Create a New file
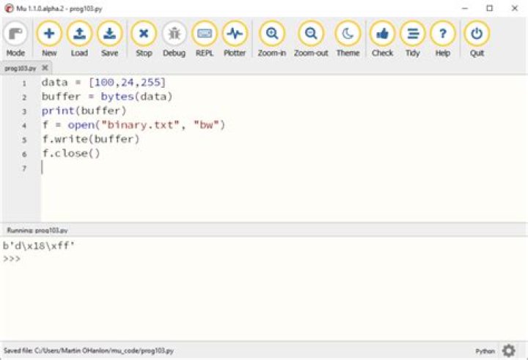This screenshot has width=528, height=360. tap(49, 39)
